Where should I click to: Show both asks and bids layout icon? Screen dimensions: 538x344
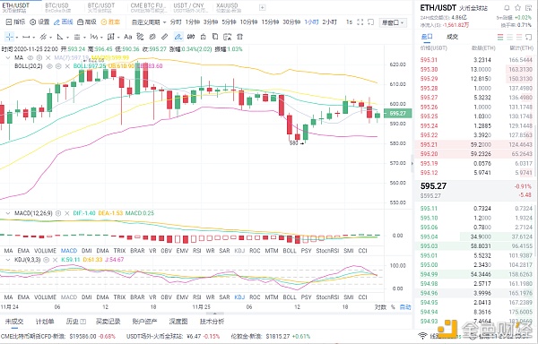[x=500, y=37]
